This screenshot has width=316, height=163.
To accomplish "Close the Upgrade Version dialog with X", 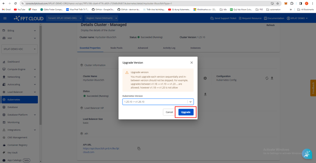I will coord(192,63).
